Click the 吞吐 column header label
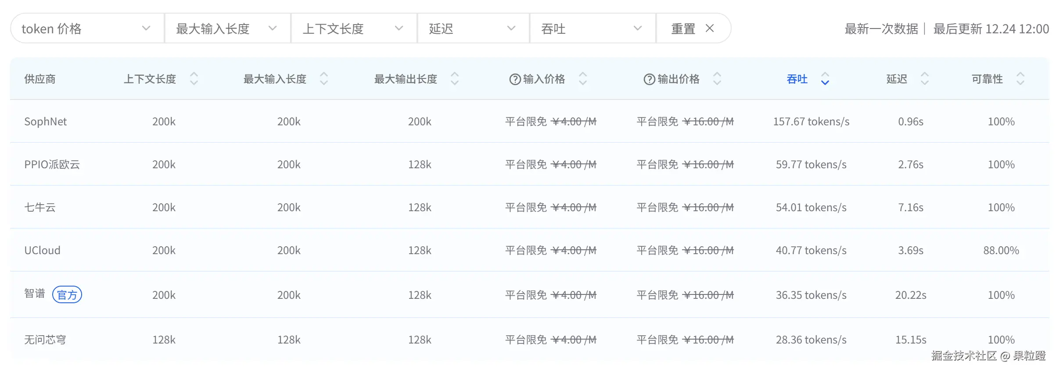Screen dimensions: 1056x372 point(797,79)
